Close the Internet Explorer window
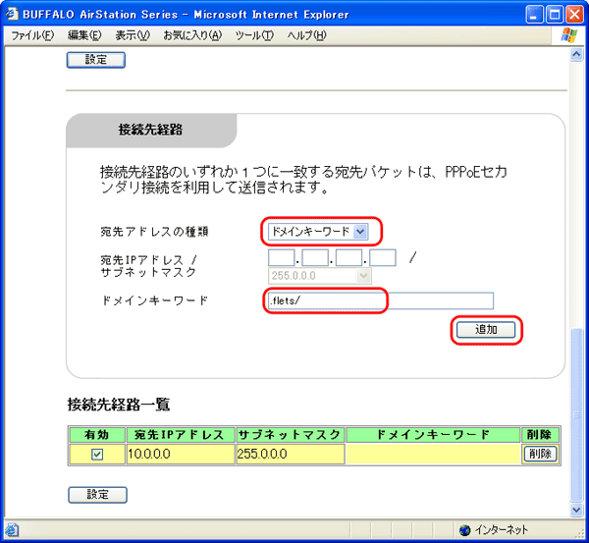Screen dimensions: 589x543 pyautogui.click(x=574, y=15)
